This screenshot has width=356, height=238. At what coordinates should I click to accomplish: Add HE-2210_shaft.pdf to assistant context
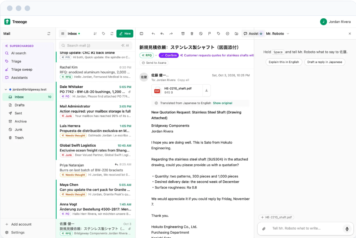coord(276,217)
